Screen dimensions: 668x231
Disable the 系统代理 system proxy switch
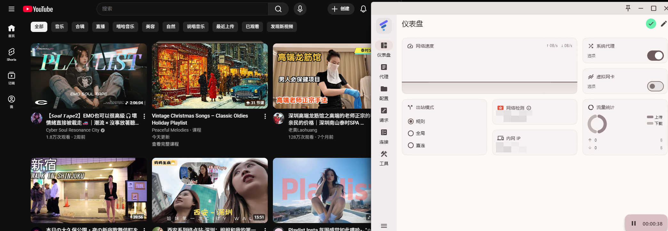655,56
